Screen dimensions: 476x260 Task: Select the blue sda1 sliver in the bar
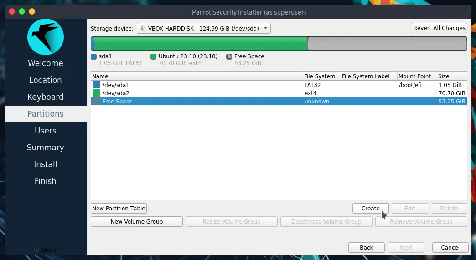(93, 43)
